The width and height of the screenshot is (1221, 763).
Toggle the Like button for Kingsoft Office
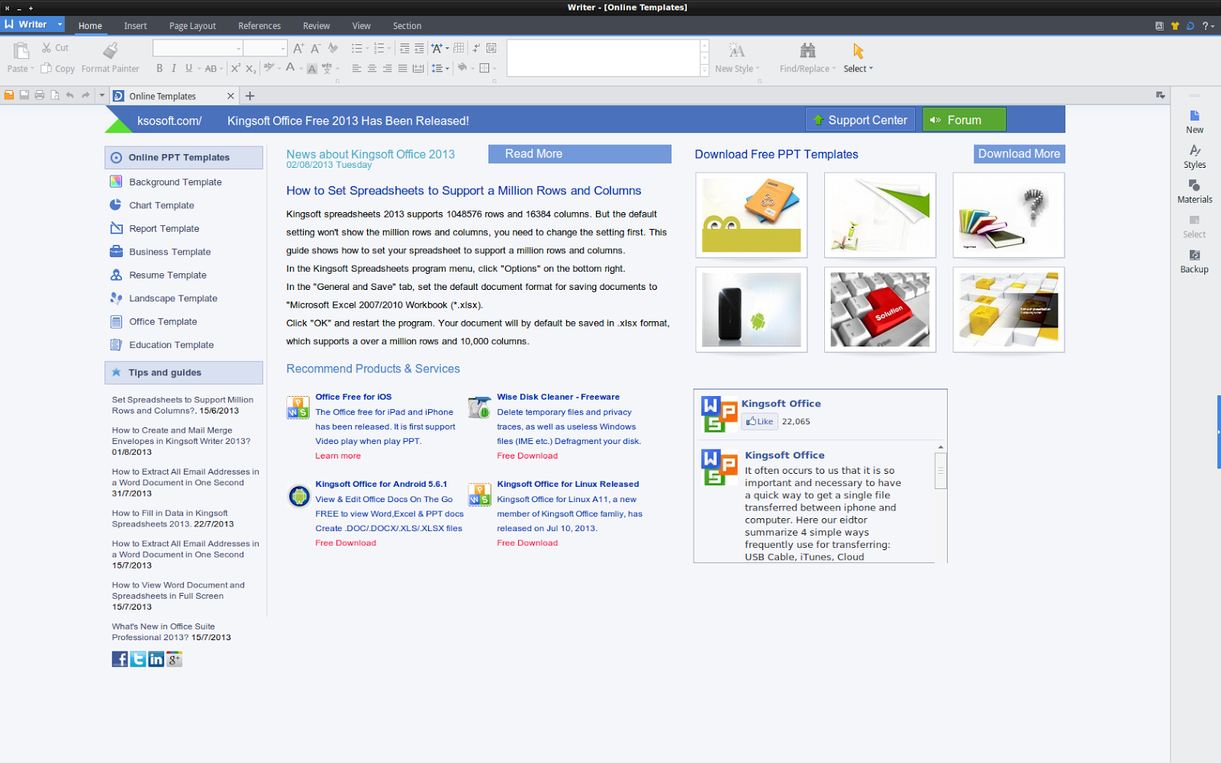tap(759, 421)
